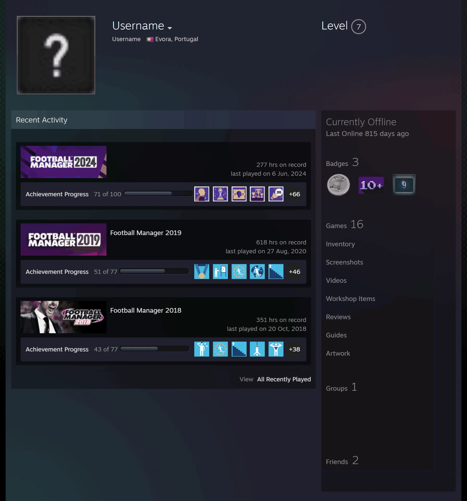This screenshot has height=501, width=467.
Task: Click the globe footballer achievement icon in FM 2019
Action: click(257, 271)
